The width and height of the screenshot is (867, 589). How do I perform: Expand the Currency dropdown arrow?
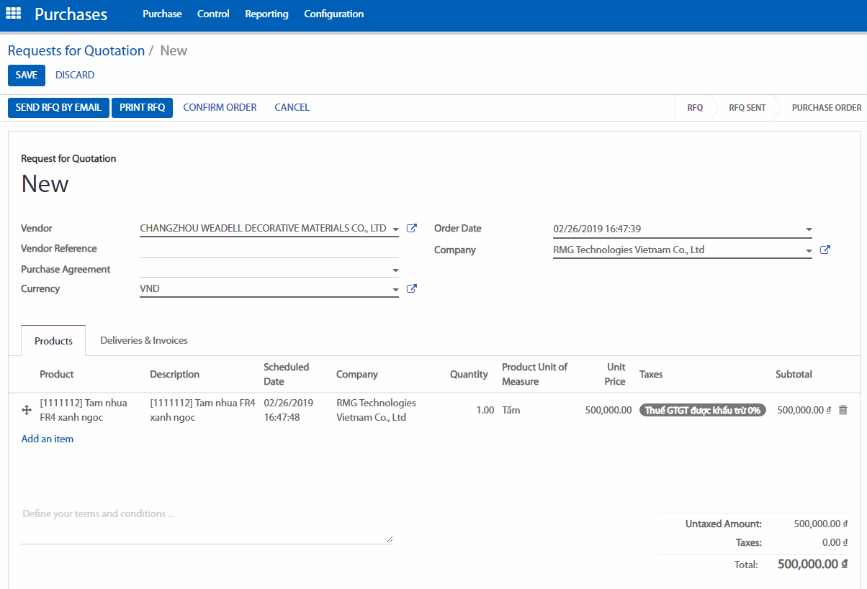pyautogui.click(x=395, y=290)
